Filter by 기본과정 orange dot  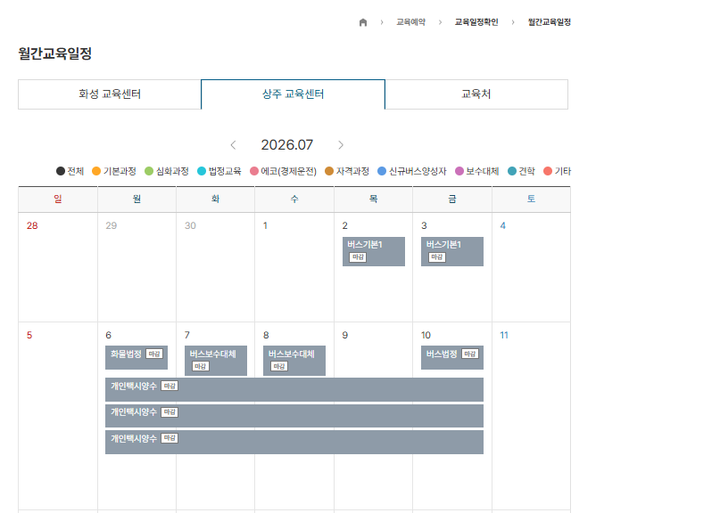coord(96,171)
